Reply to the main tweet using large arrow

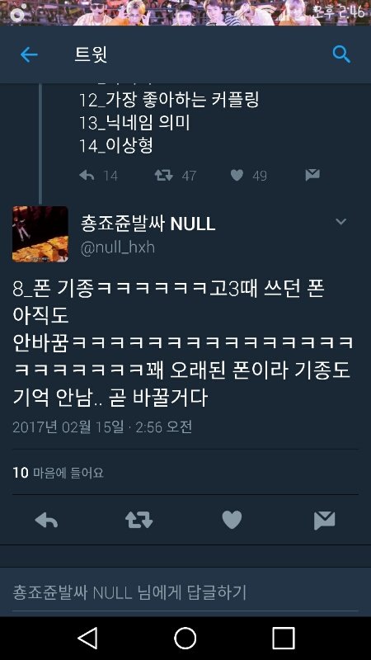46,521
